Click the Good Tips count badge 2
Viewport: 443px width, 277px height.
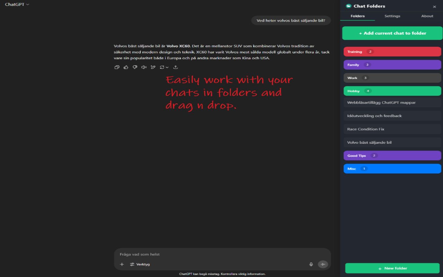374,155
